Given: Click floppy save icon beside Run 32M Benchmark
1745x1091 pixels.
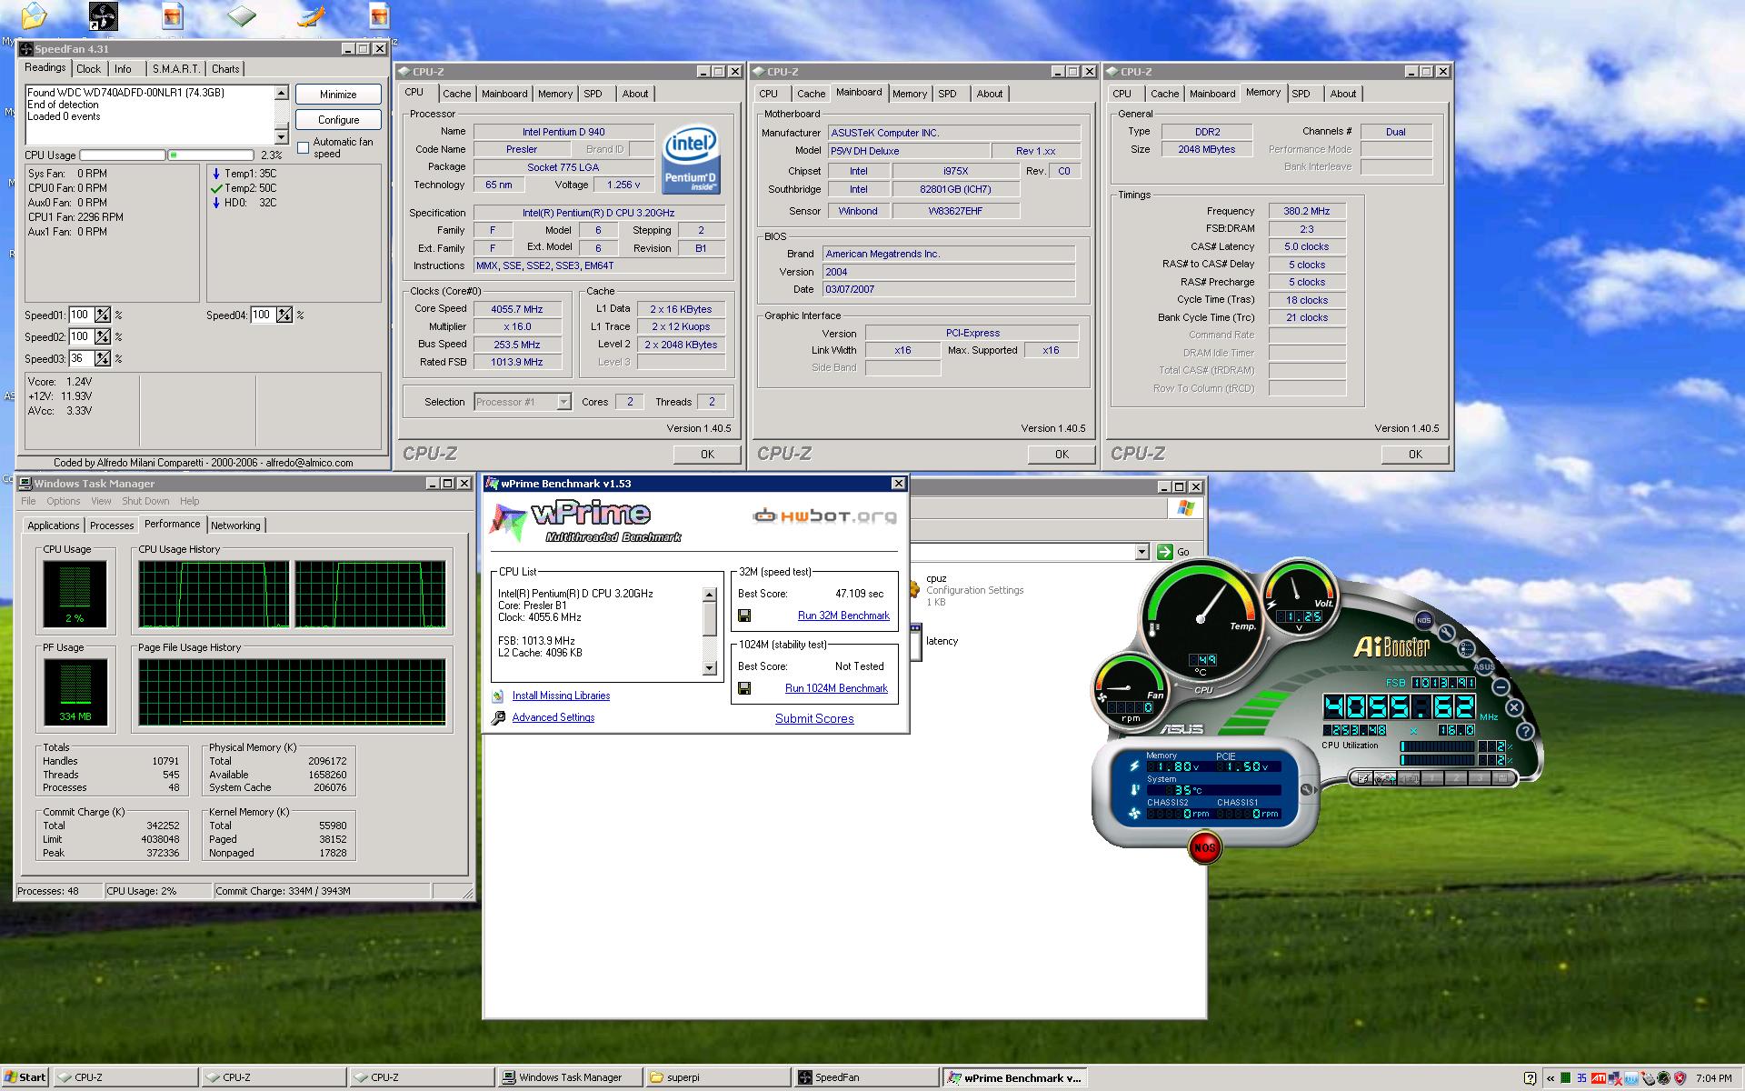Looking at the screenshot, I should click(x=744, y=616).
